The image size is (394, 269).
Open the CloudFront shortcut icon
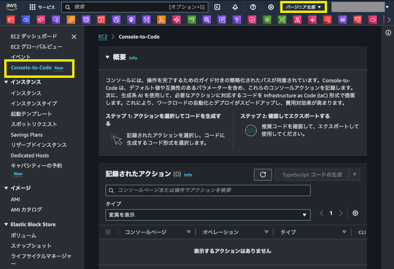[116, 20]
